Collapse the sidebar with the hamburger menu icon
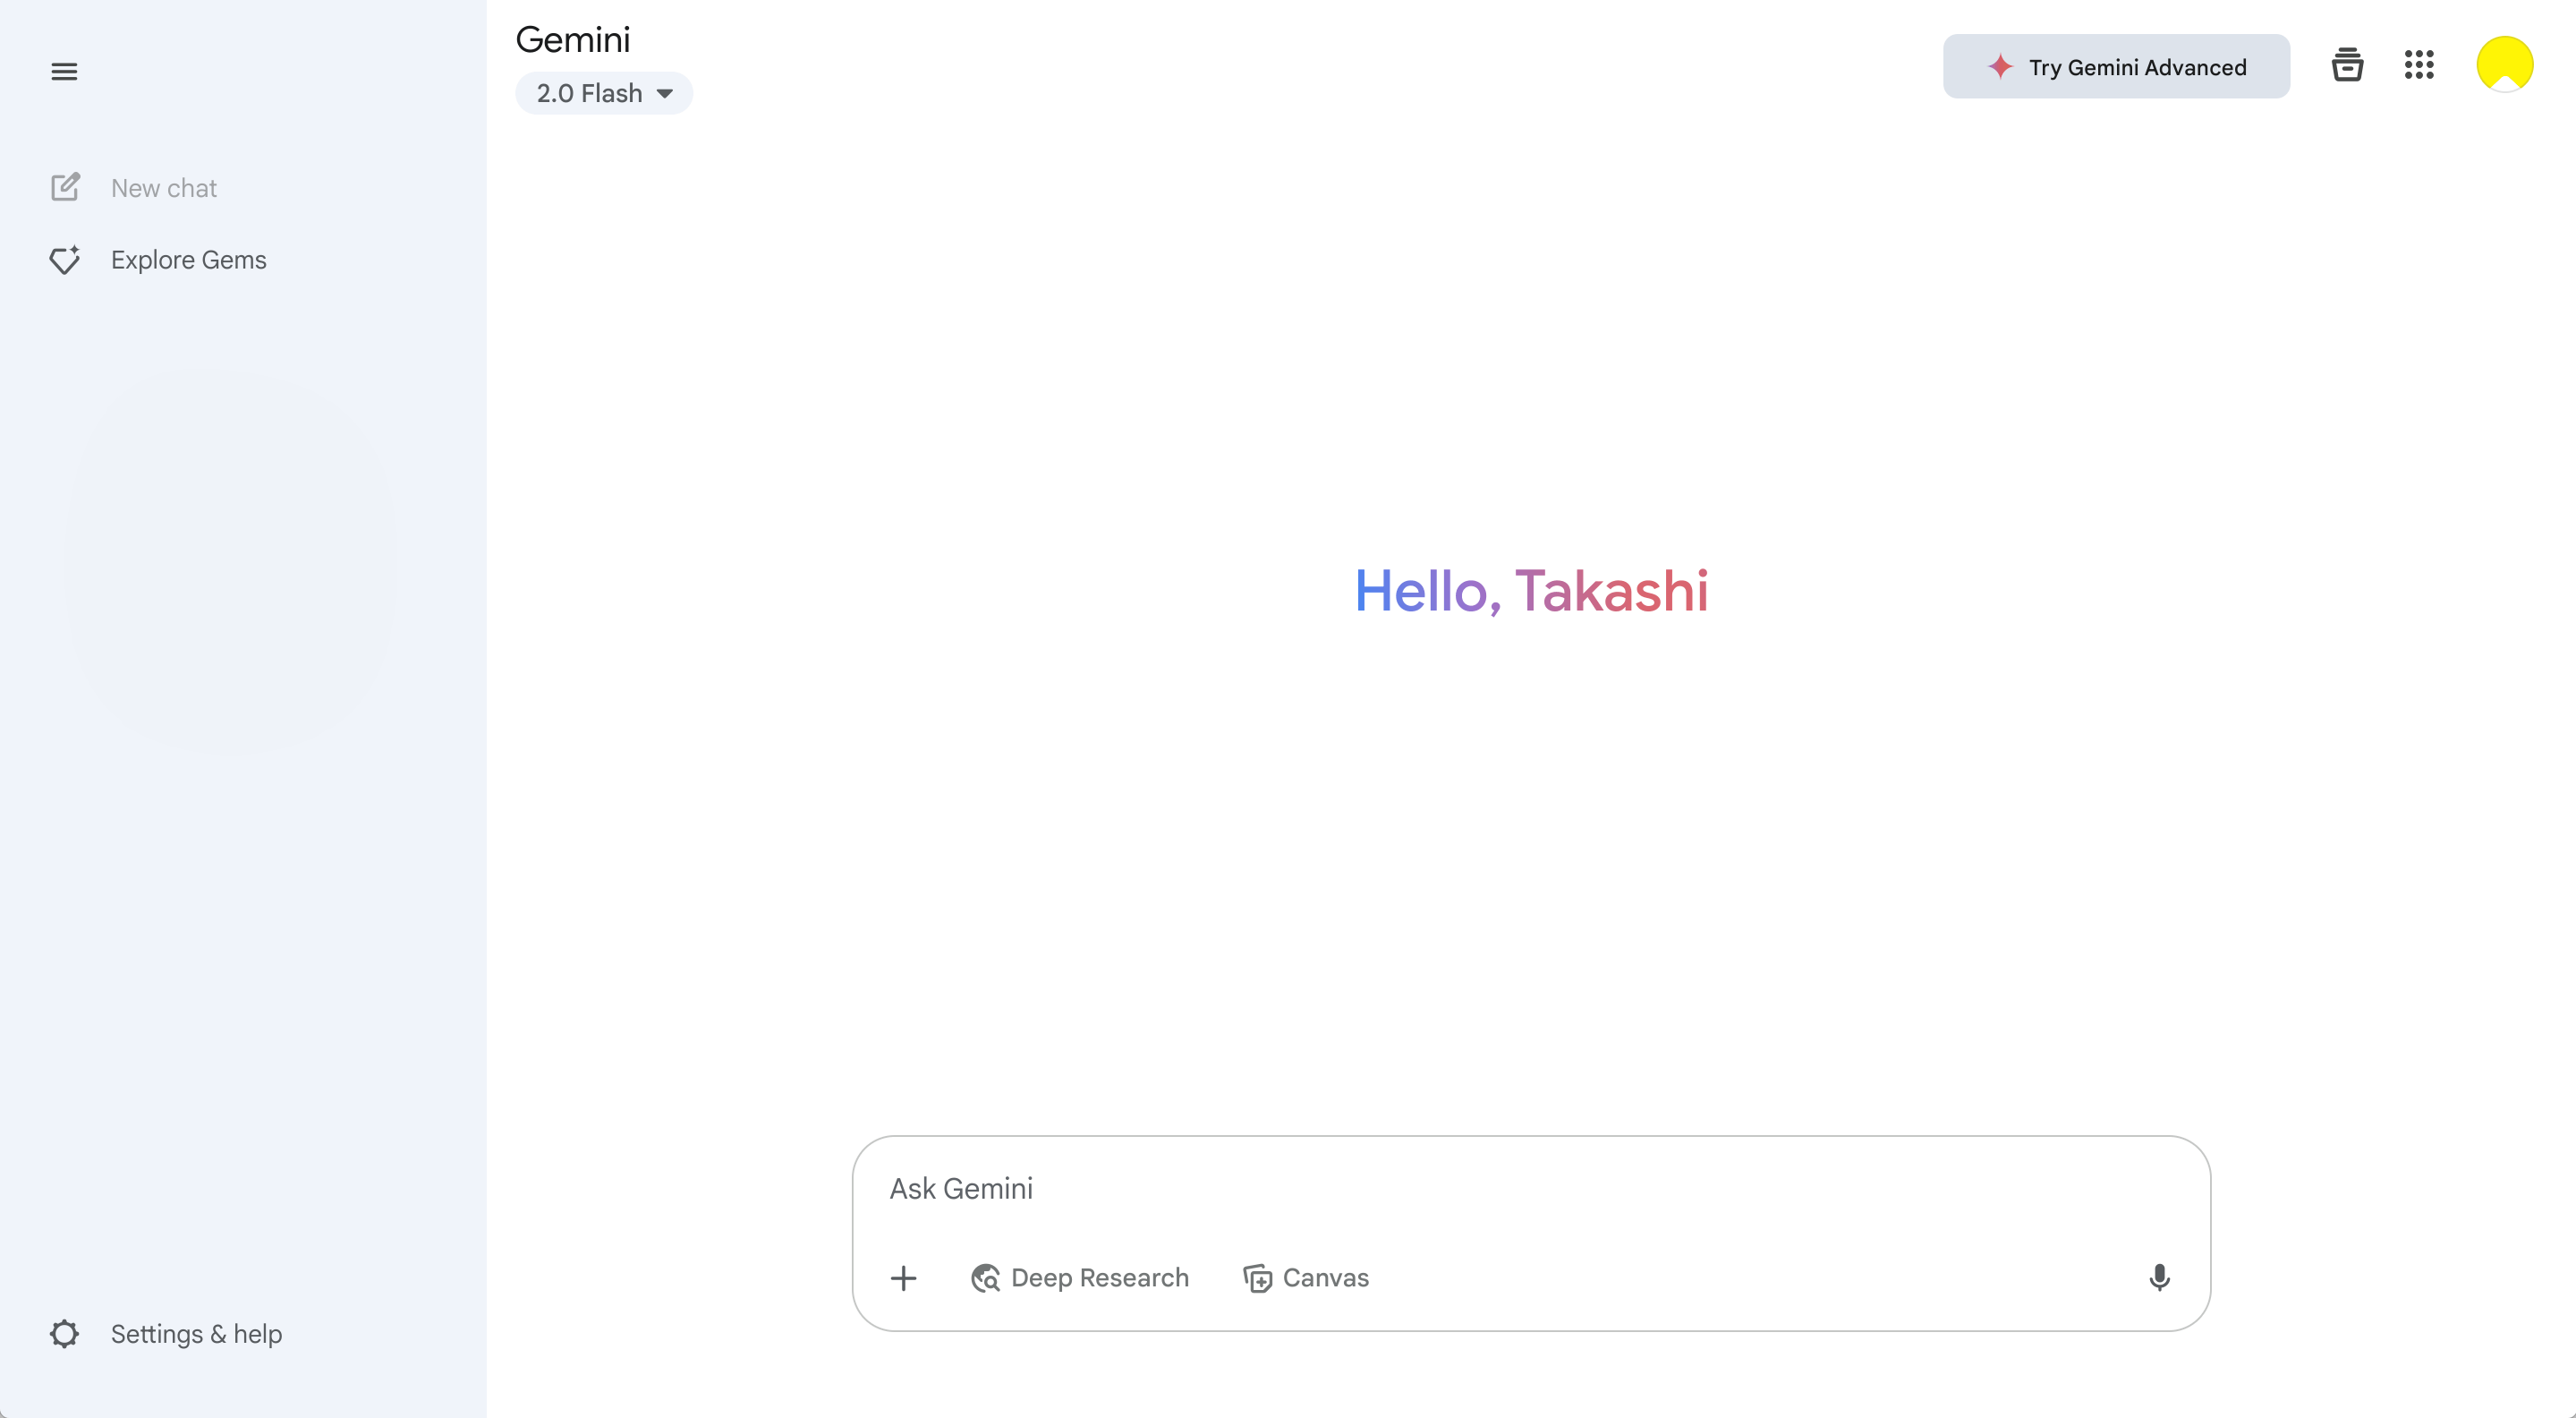 (x=64, y=71)
